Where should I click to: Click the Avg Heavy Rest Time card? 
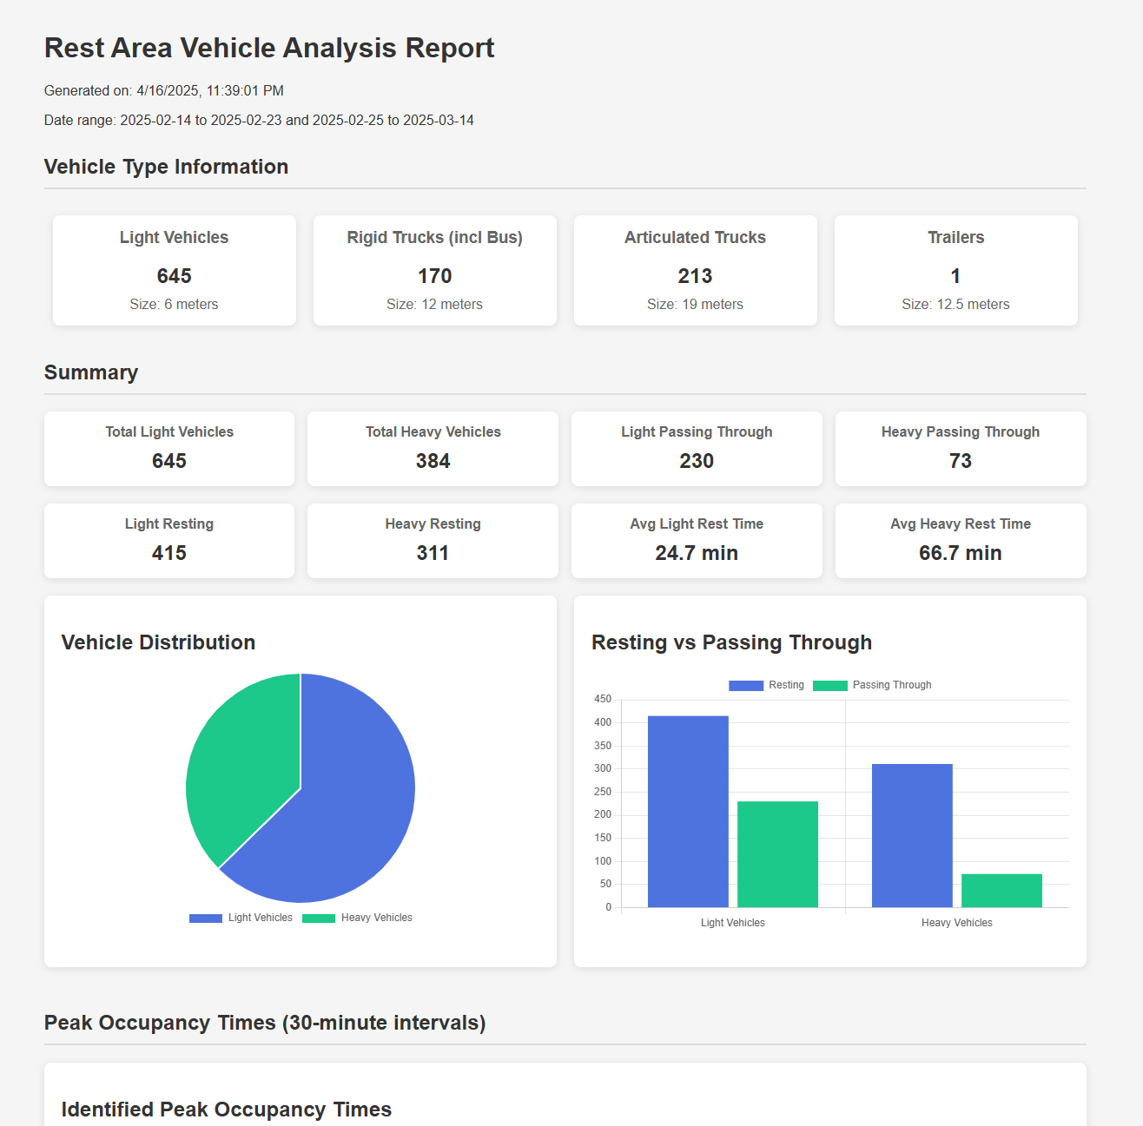(960, 540)
